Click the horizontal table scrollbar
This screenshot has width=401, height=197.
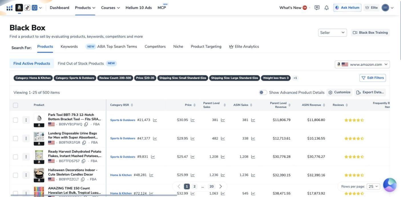coord(94,195)
